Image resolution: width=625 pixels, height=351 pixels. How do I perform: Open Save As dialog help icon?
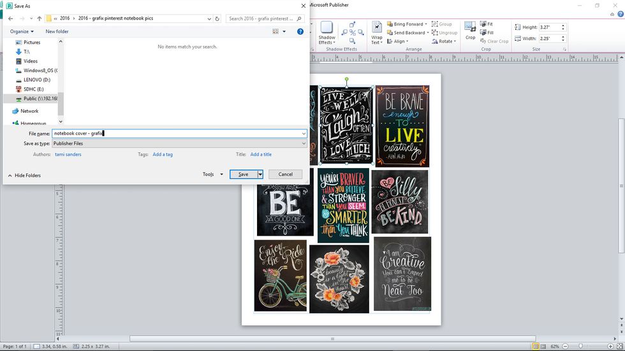click(x=300, y=31)
